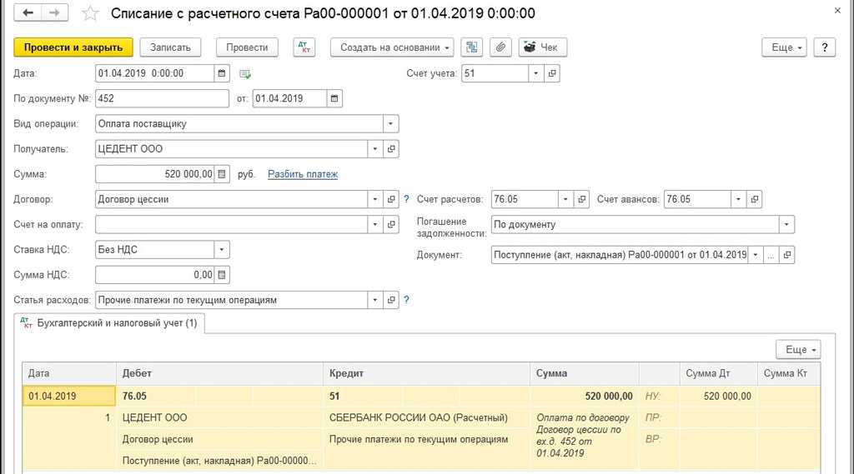
Task: Open the Еще menu above the postings table
Action: (x=798, y=349)
